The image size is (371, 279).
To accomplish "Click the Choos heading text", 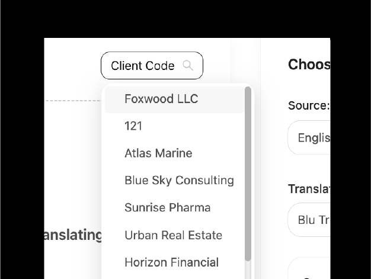I will click(x=309, y=65).
